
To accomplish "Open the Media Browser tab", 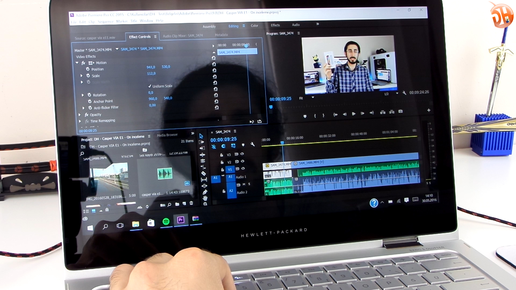I will pos(167,135).
